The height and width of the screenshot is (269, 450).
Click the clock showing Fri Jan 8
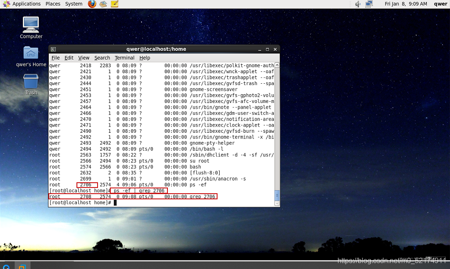tap(406, 4)
